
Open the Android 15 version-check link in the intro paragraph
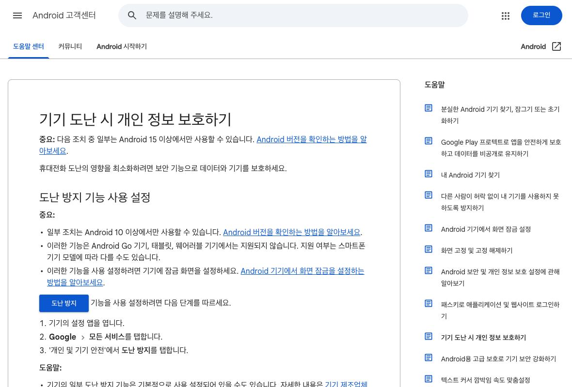(x=312, y=139)
